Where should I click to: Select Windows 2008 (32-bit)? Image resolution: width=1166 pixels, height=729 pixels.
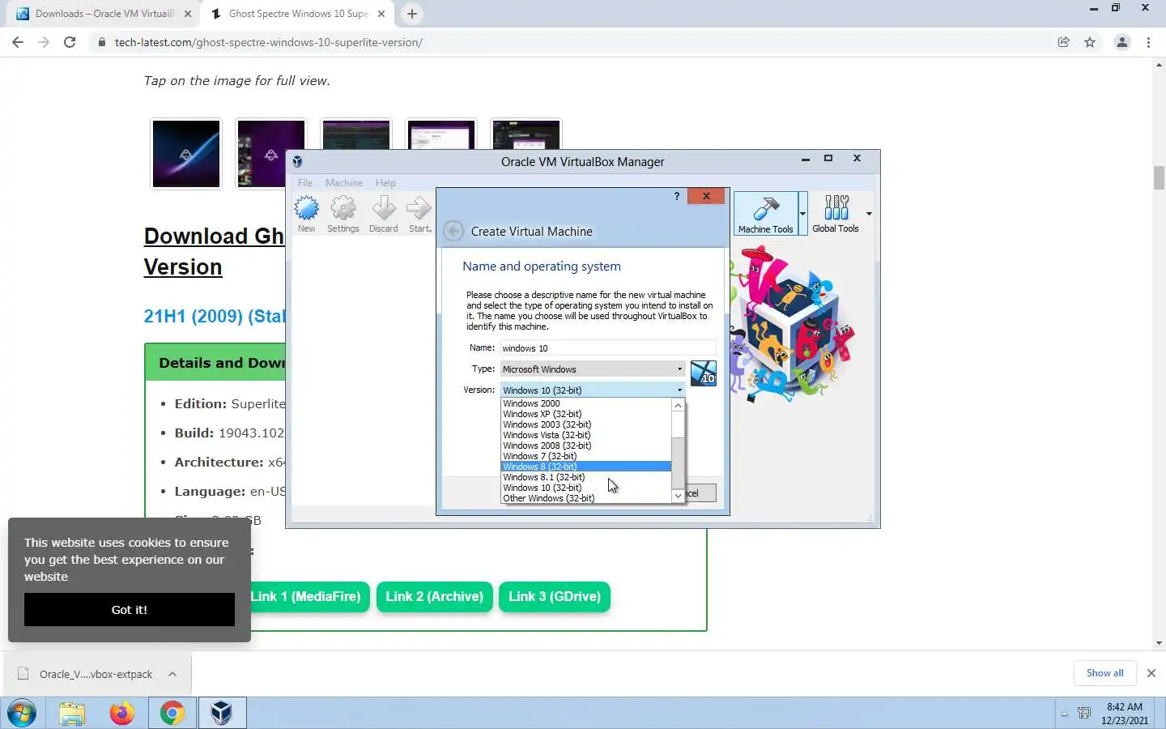pyautogui.click(x=586, y=446)
